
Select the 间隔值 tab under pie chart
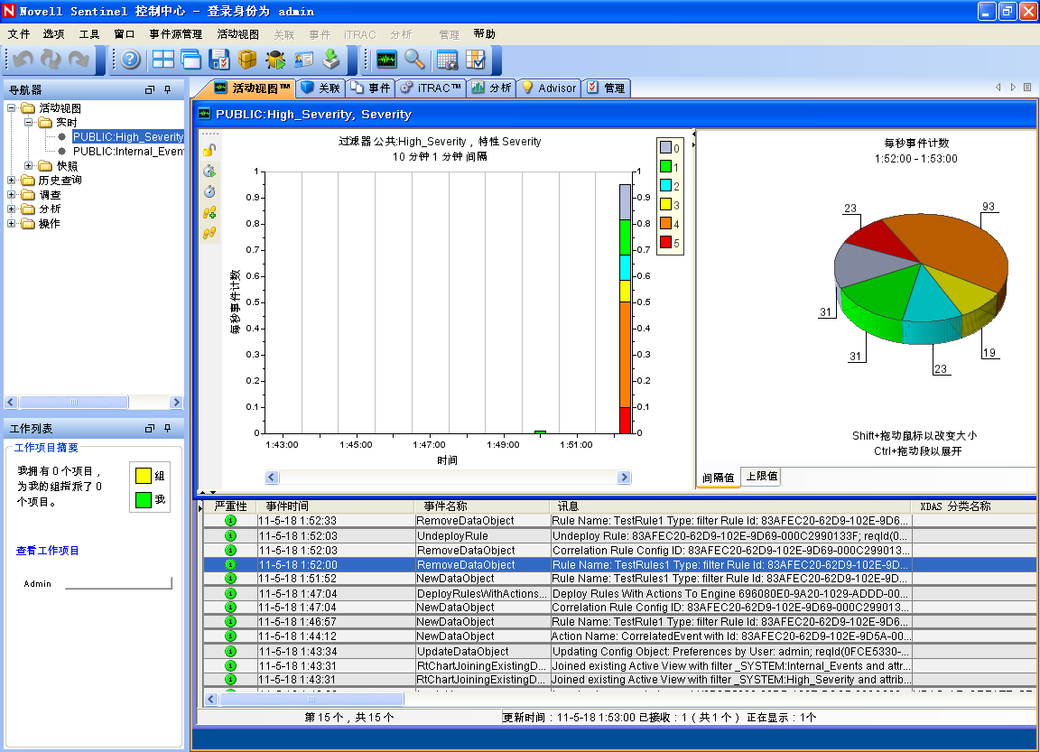[719, 477]
